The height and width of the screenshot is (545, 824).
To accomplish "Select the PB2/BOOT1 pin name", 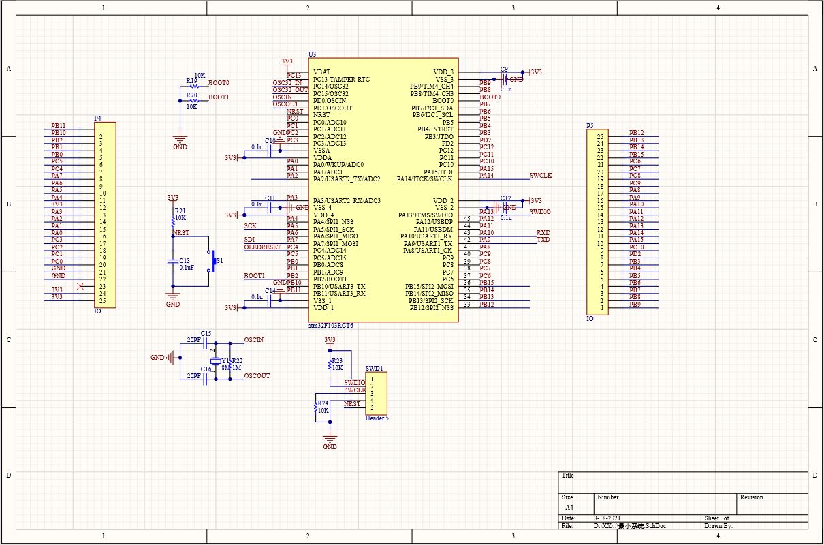I will [x=330, y=279].
